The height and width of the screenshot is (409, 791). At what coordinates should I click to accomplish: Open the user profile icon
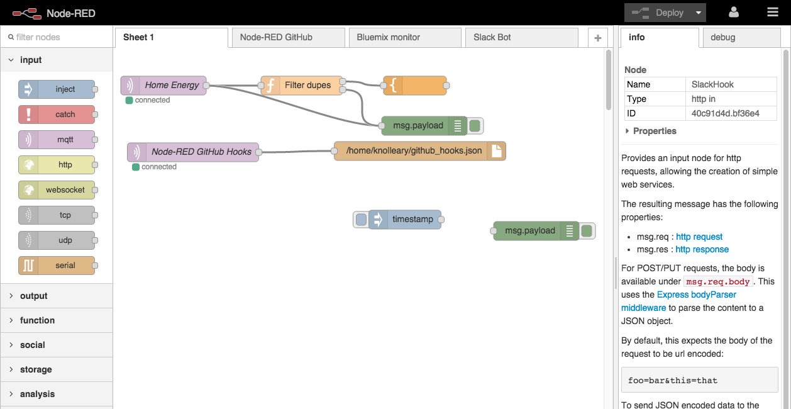click(733, 12)
